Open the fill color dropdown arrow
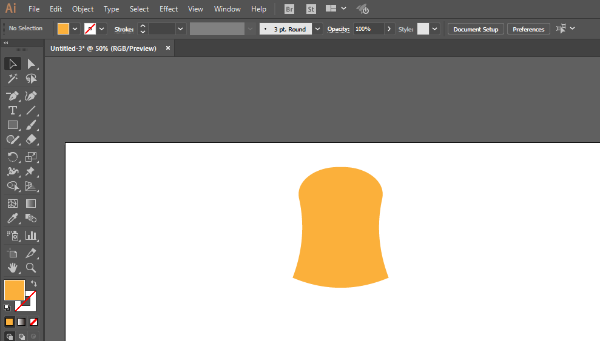This screenshot has width=600, height=341. [x=75, y=29]
